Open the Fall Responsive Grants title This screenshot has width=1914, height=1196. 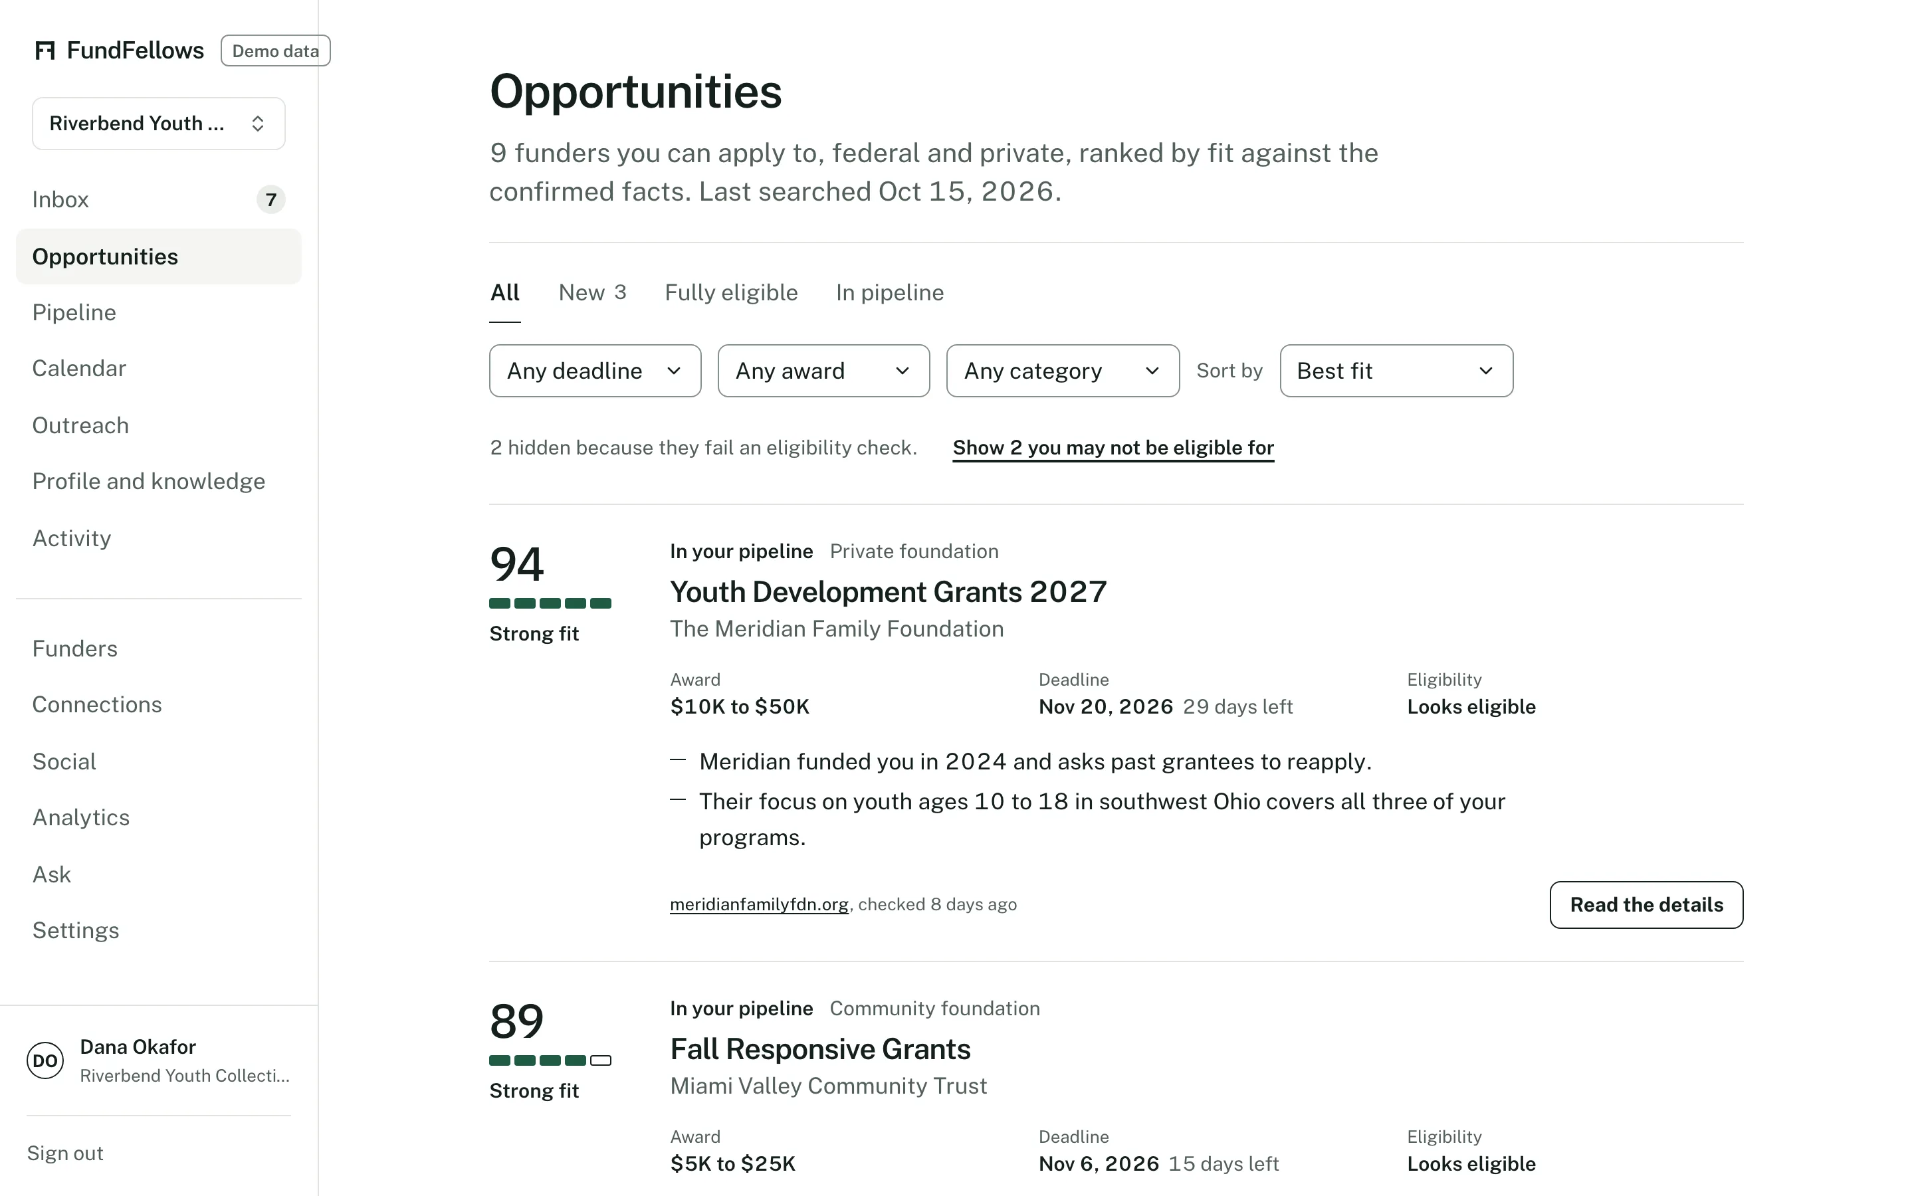(820, 1049)
